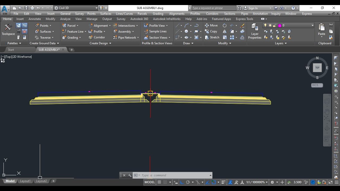
Task: Click the magenta layer color swatch
Action: (280, 25)
